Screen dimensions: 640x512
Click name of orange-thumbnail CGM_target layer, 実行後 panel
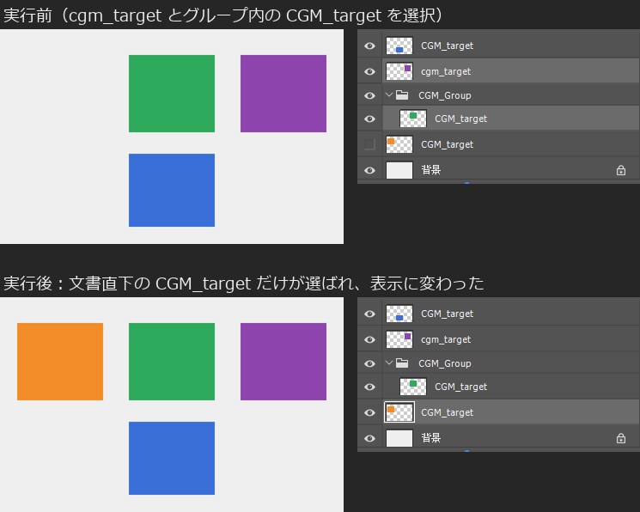447,412
